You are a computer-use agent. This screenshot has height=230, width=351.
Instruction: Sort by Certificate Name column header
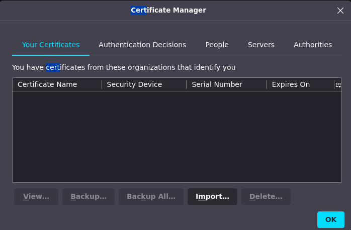[47, 84]
